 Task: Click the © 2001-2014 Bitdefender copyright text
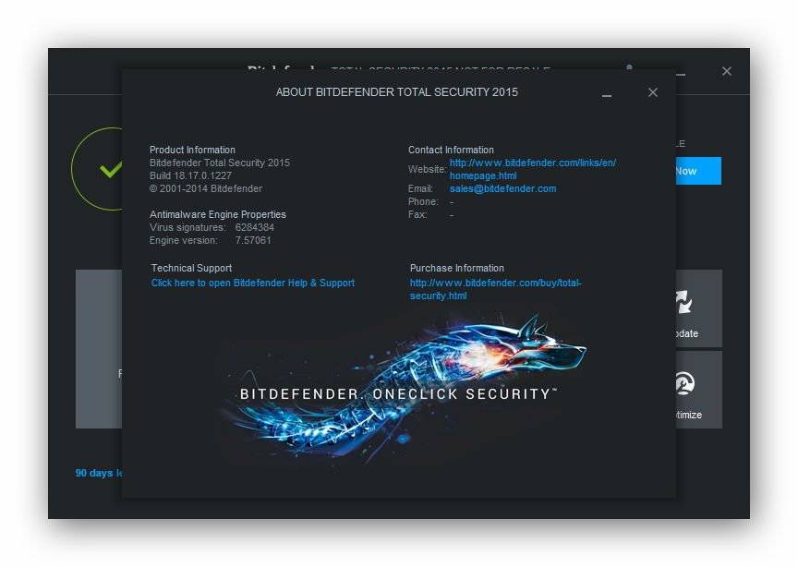[206, 188]
